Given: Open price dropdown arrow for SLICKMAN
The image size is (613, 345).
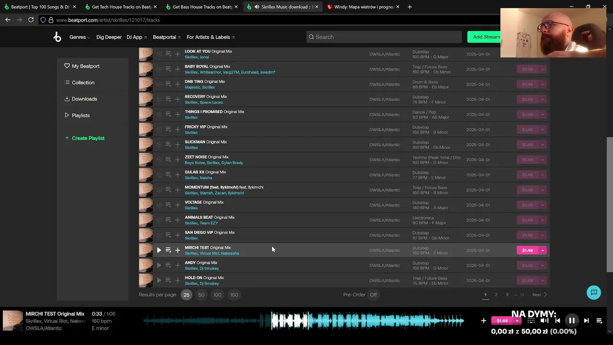Looking at the screenshot, I should point(543,144).
